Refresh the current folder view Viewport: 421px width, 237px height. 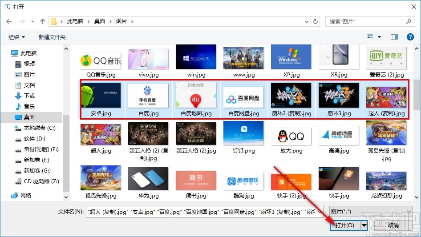[316, 21]
